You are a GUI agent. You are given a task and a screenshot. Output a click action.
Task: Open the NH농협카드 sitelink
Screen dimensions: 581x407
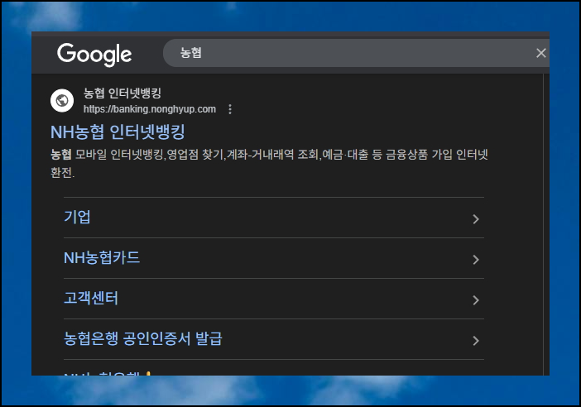[x=102, y=258]
